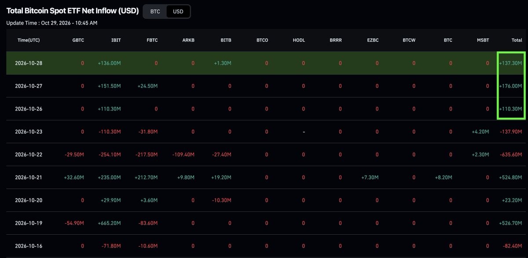Click the -29.50M GBTC value
Screen dimensions: 528x258
coord(74,154)
